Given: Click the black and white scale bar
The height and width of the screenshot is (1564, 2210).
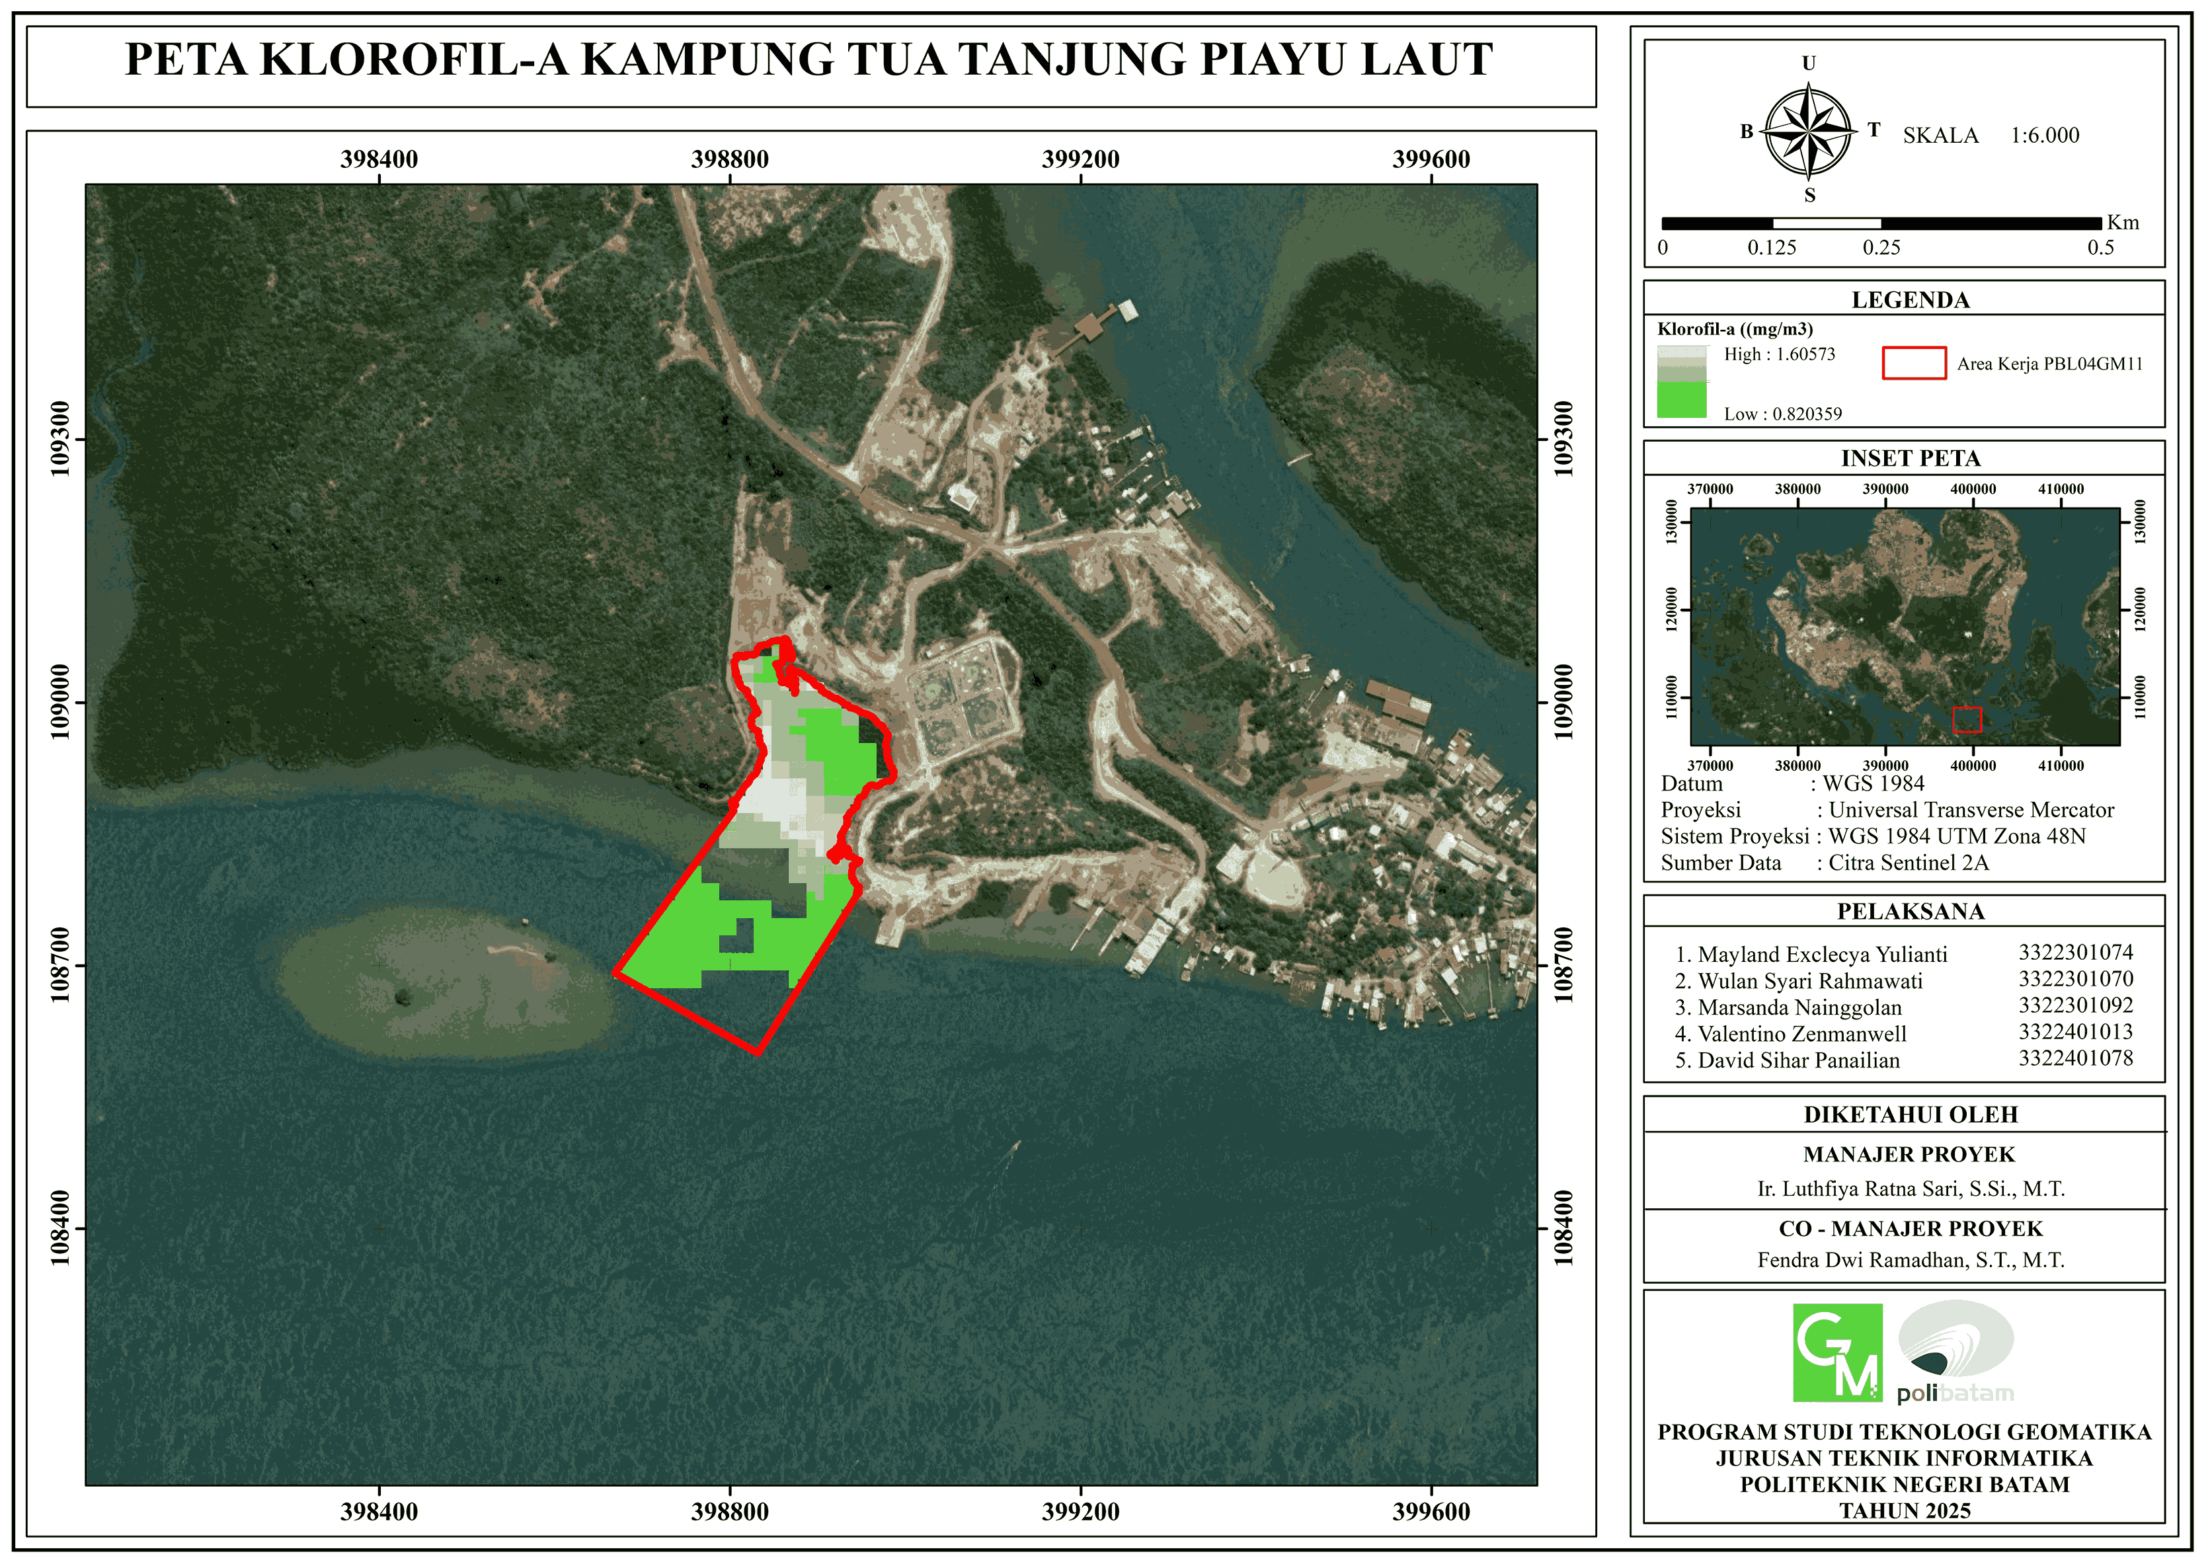Looking at the screenshot, I should coord(1881,223).
